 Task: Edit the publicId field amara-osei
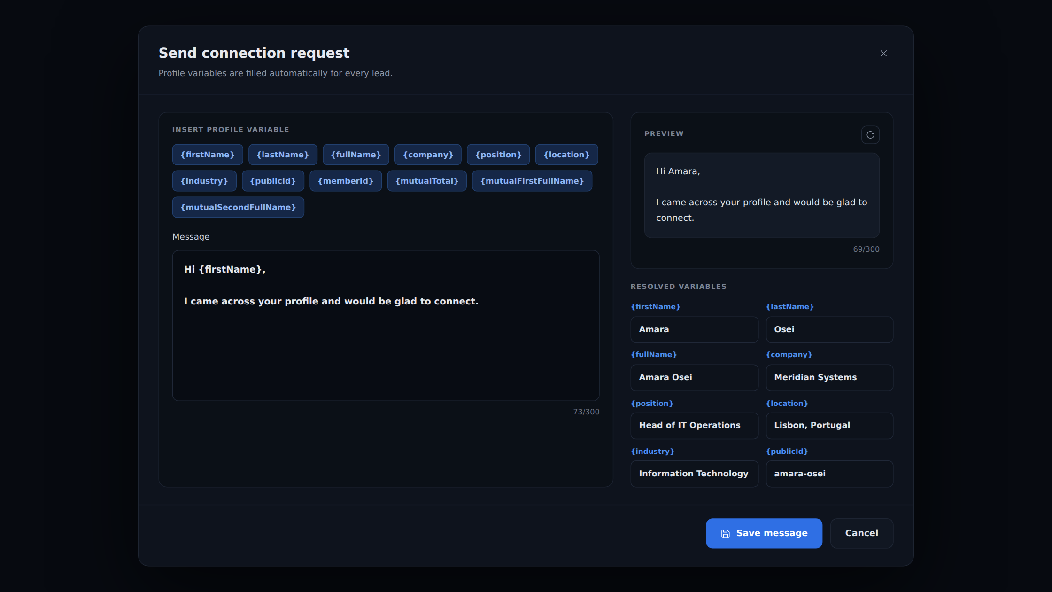click(x=829, y=474)
